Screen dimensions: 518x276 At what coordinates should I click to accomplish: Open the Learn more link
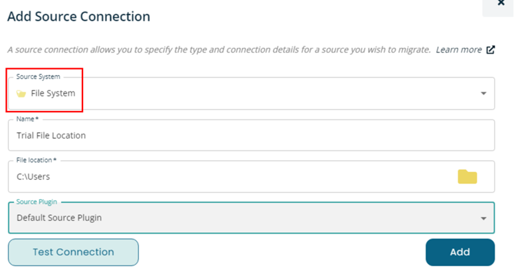point(458,50)
